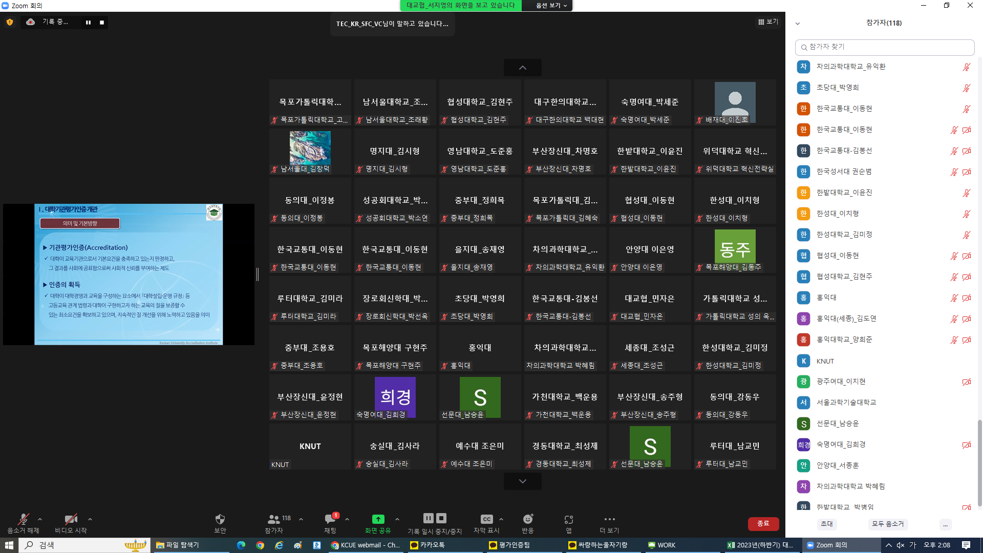Click the encryption shield icon top-left
The width and height of the screenshot is (983, 553).
[10, 22]
